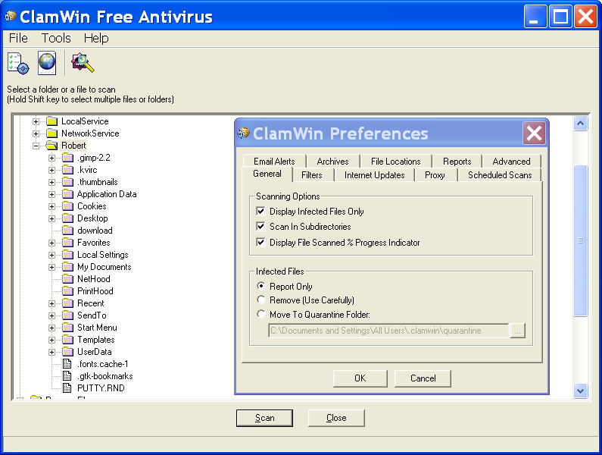
Task: Click the globe update virus database icon
Action: point(47,64)
